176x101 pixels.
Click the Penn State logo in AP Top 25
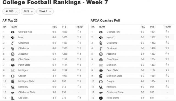click(13, 65)
